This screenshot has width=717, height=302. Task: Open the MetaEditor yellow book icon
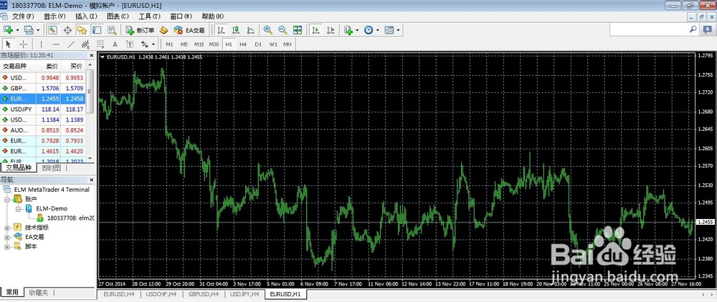[x=163, y=30]
